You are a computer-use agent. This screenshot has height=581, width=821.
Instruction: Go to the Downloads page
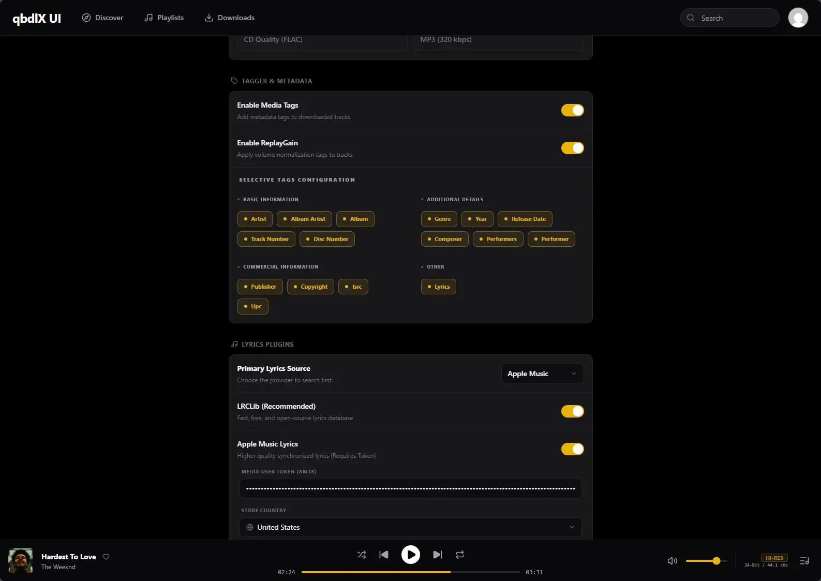click(230, 18)
